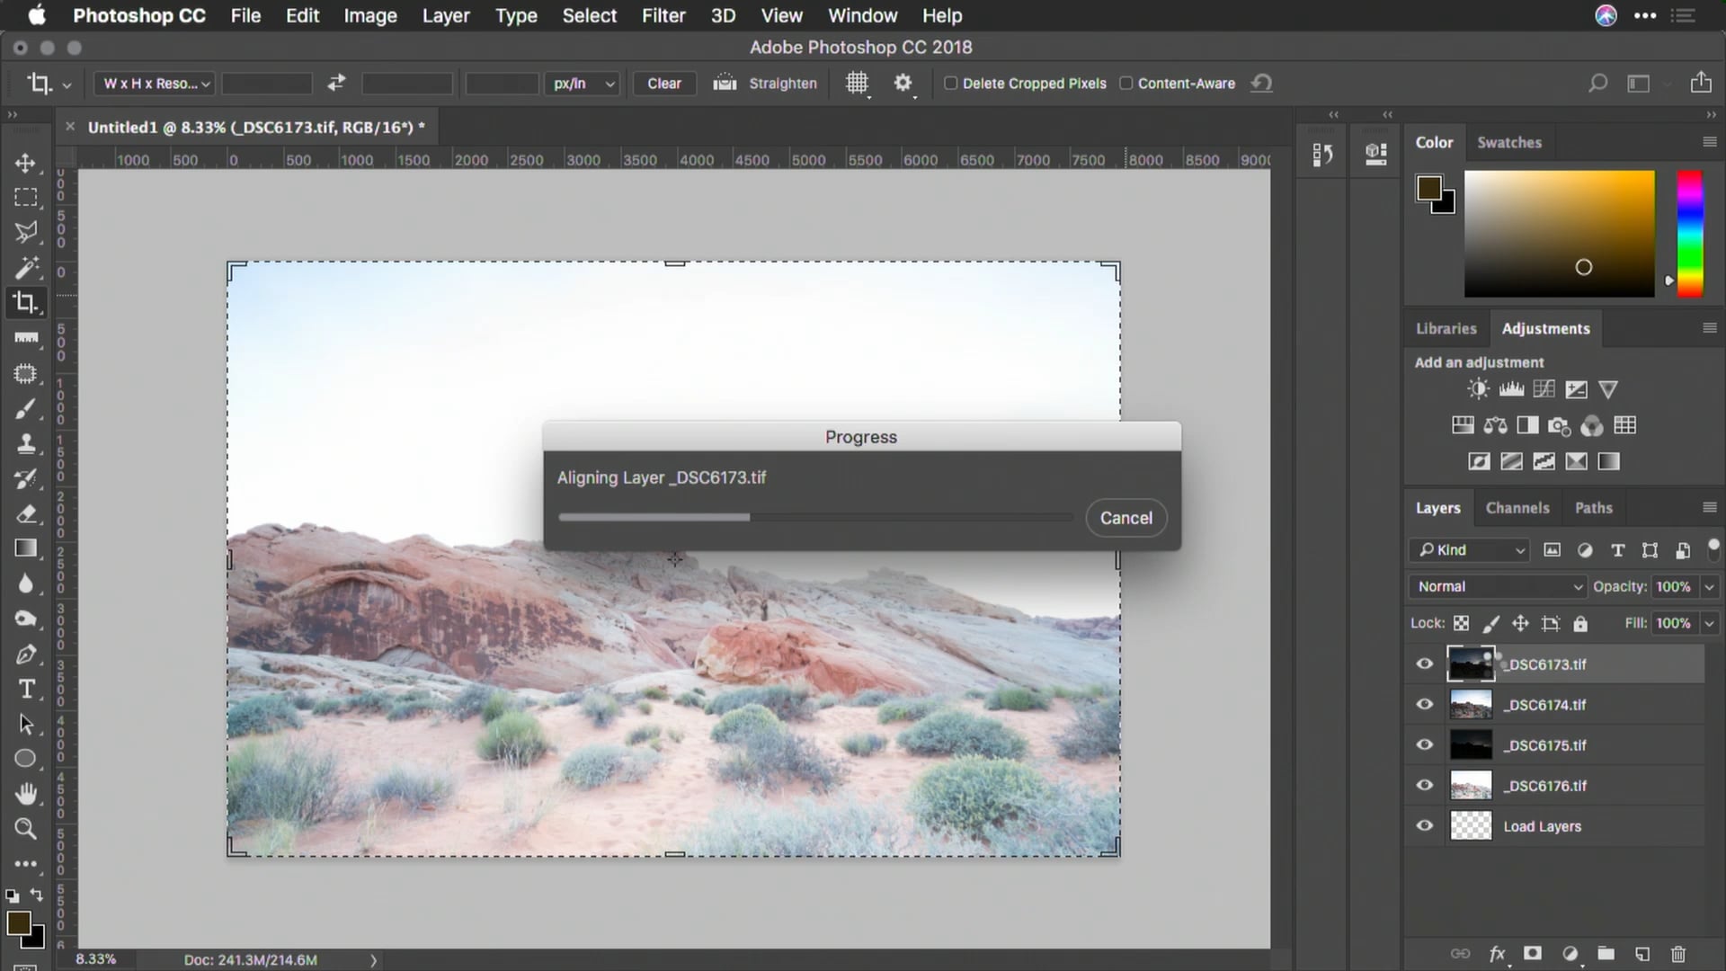This screenshot has height=971, width=1726.
Task: Click the Straighten level icon
Action: (725, 83)
